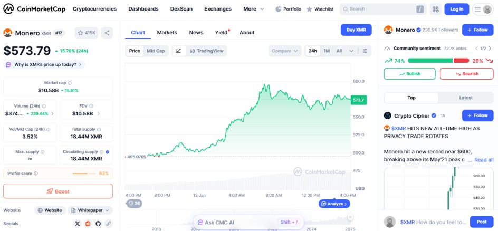The image size is (498, 231).
Task: Switch to Top posts
Action: (411, 98)
